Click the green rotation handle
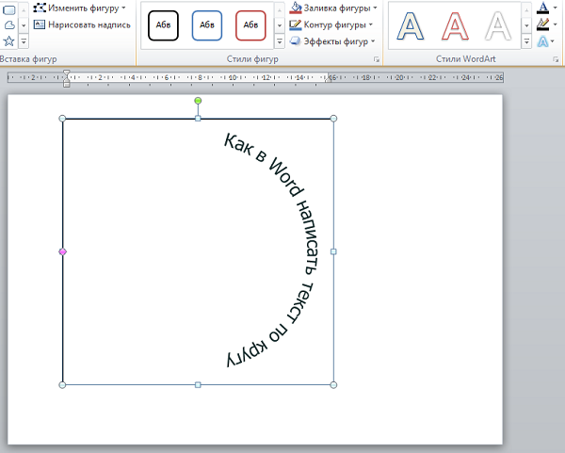 click(x=198, y=101)
